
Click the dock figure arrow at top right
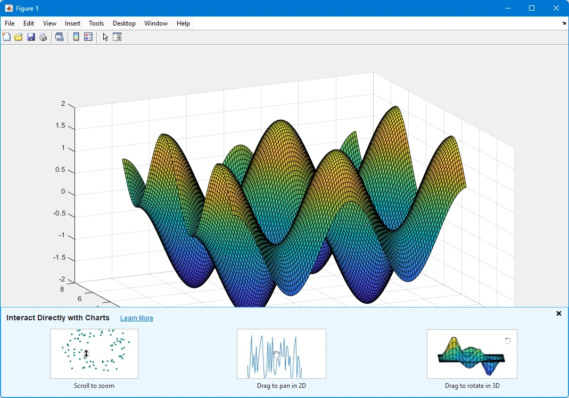pyautogui.click(x=564, y=23)
